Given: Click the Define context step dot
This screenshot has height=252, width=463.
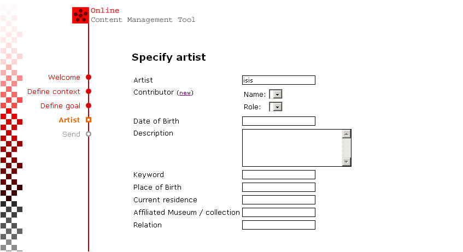Looking at the screenshot, I should (89, 92).
